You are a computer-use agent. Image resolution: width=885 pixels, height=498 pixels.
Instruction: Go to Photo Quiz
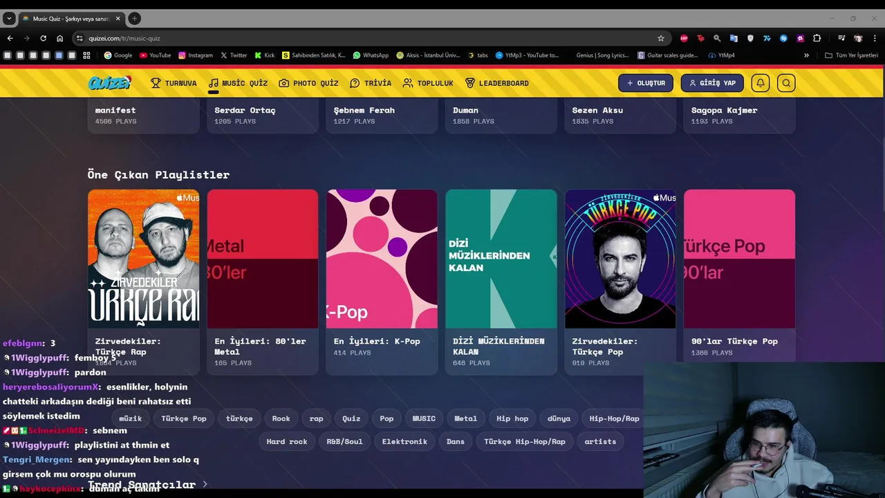[308, 83]
